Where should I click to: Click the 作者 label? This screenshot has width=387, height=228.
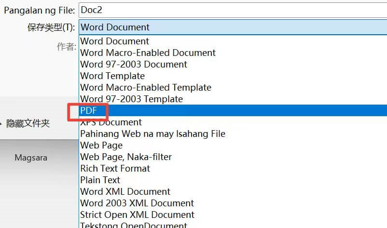click(x=67, y=46)
